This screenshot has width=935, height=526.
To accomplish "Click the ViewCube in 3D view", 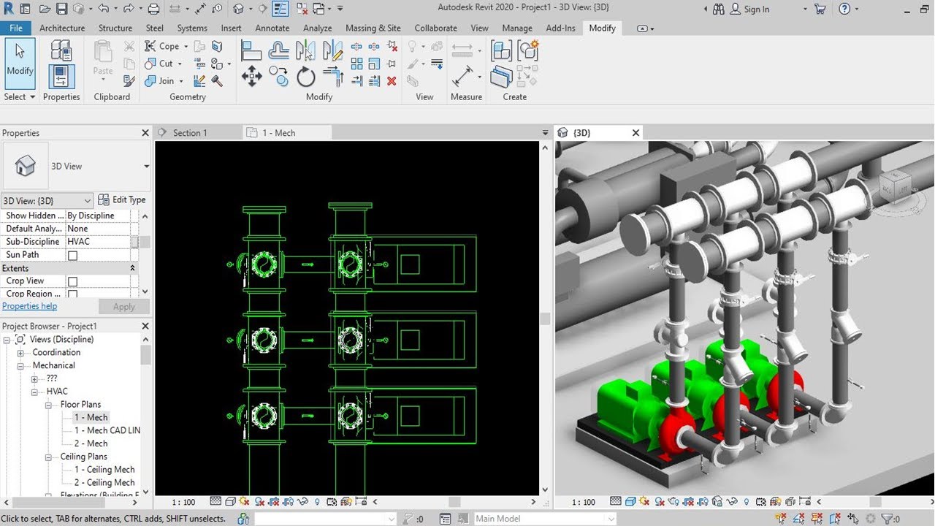I will click(896, 187).
